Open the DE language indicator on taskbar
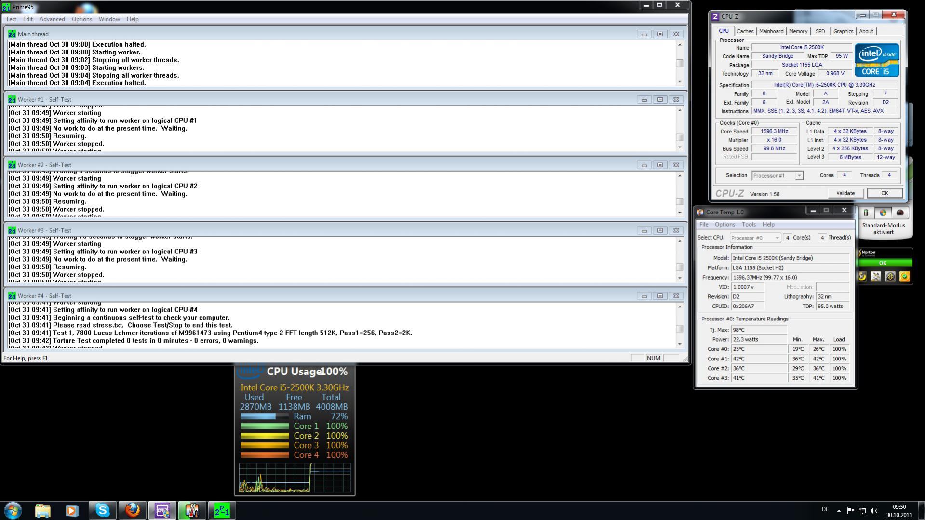The width and height of the screenshot is (925, 520). tap(825, 509)
